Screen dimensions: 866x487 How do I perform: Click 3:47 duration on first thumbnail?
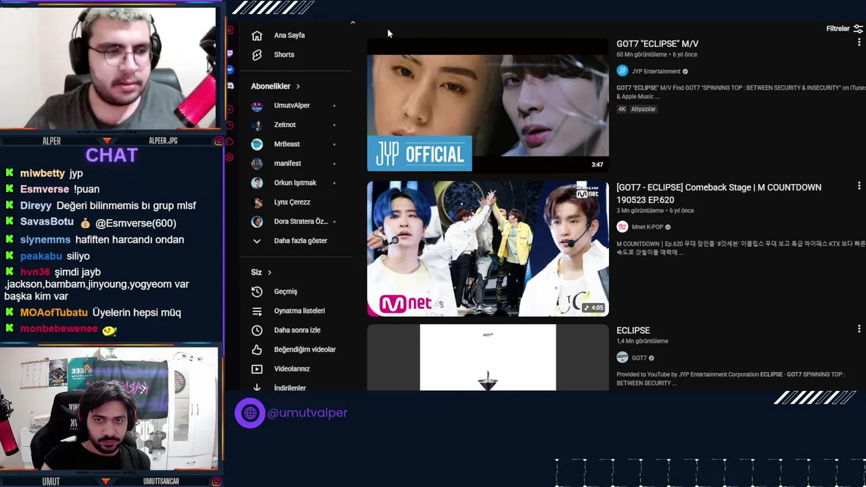click(597, 164)
